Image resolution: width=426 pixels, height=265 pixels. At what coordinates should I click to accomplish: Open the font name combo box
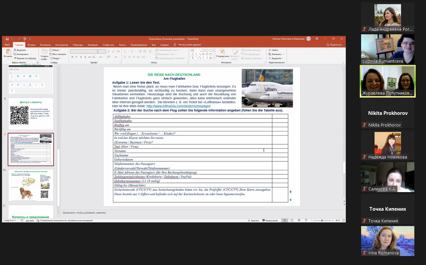click(x=84, y=51)
